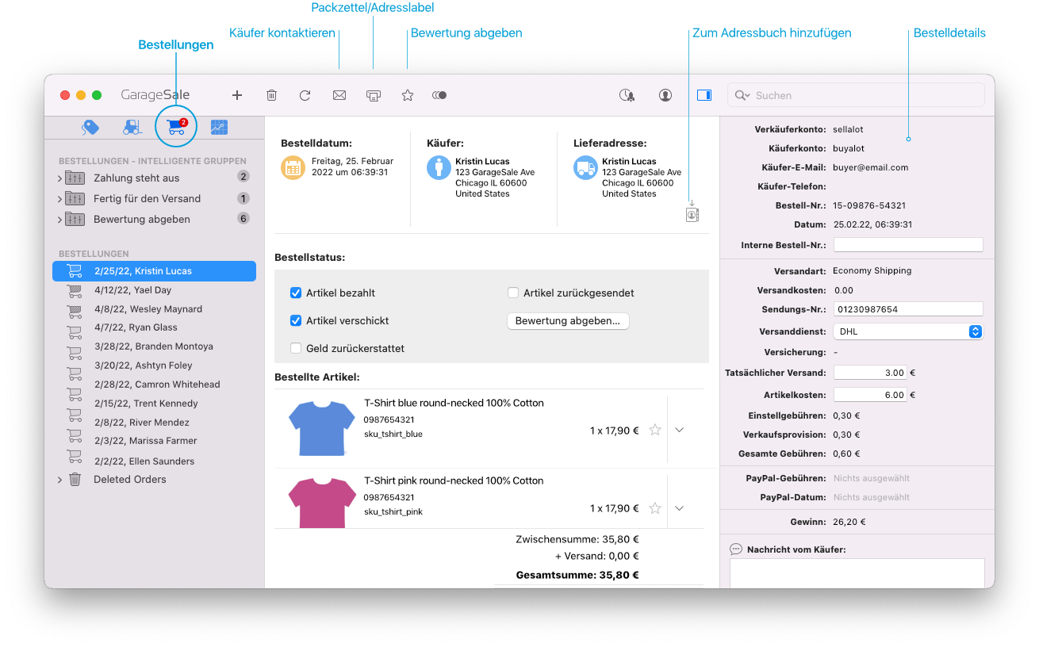The height and width of the screenshot is (647, 1039).
Task: Enable the 'Geld zurückerstattet' checkbox
Action: click(x=295, y=347)
